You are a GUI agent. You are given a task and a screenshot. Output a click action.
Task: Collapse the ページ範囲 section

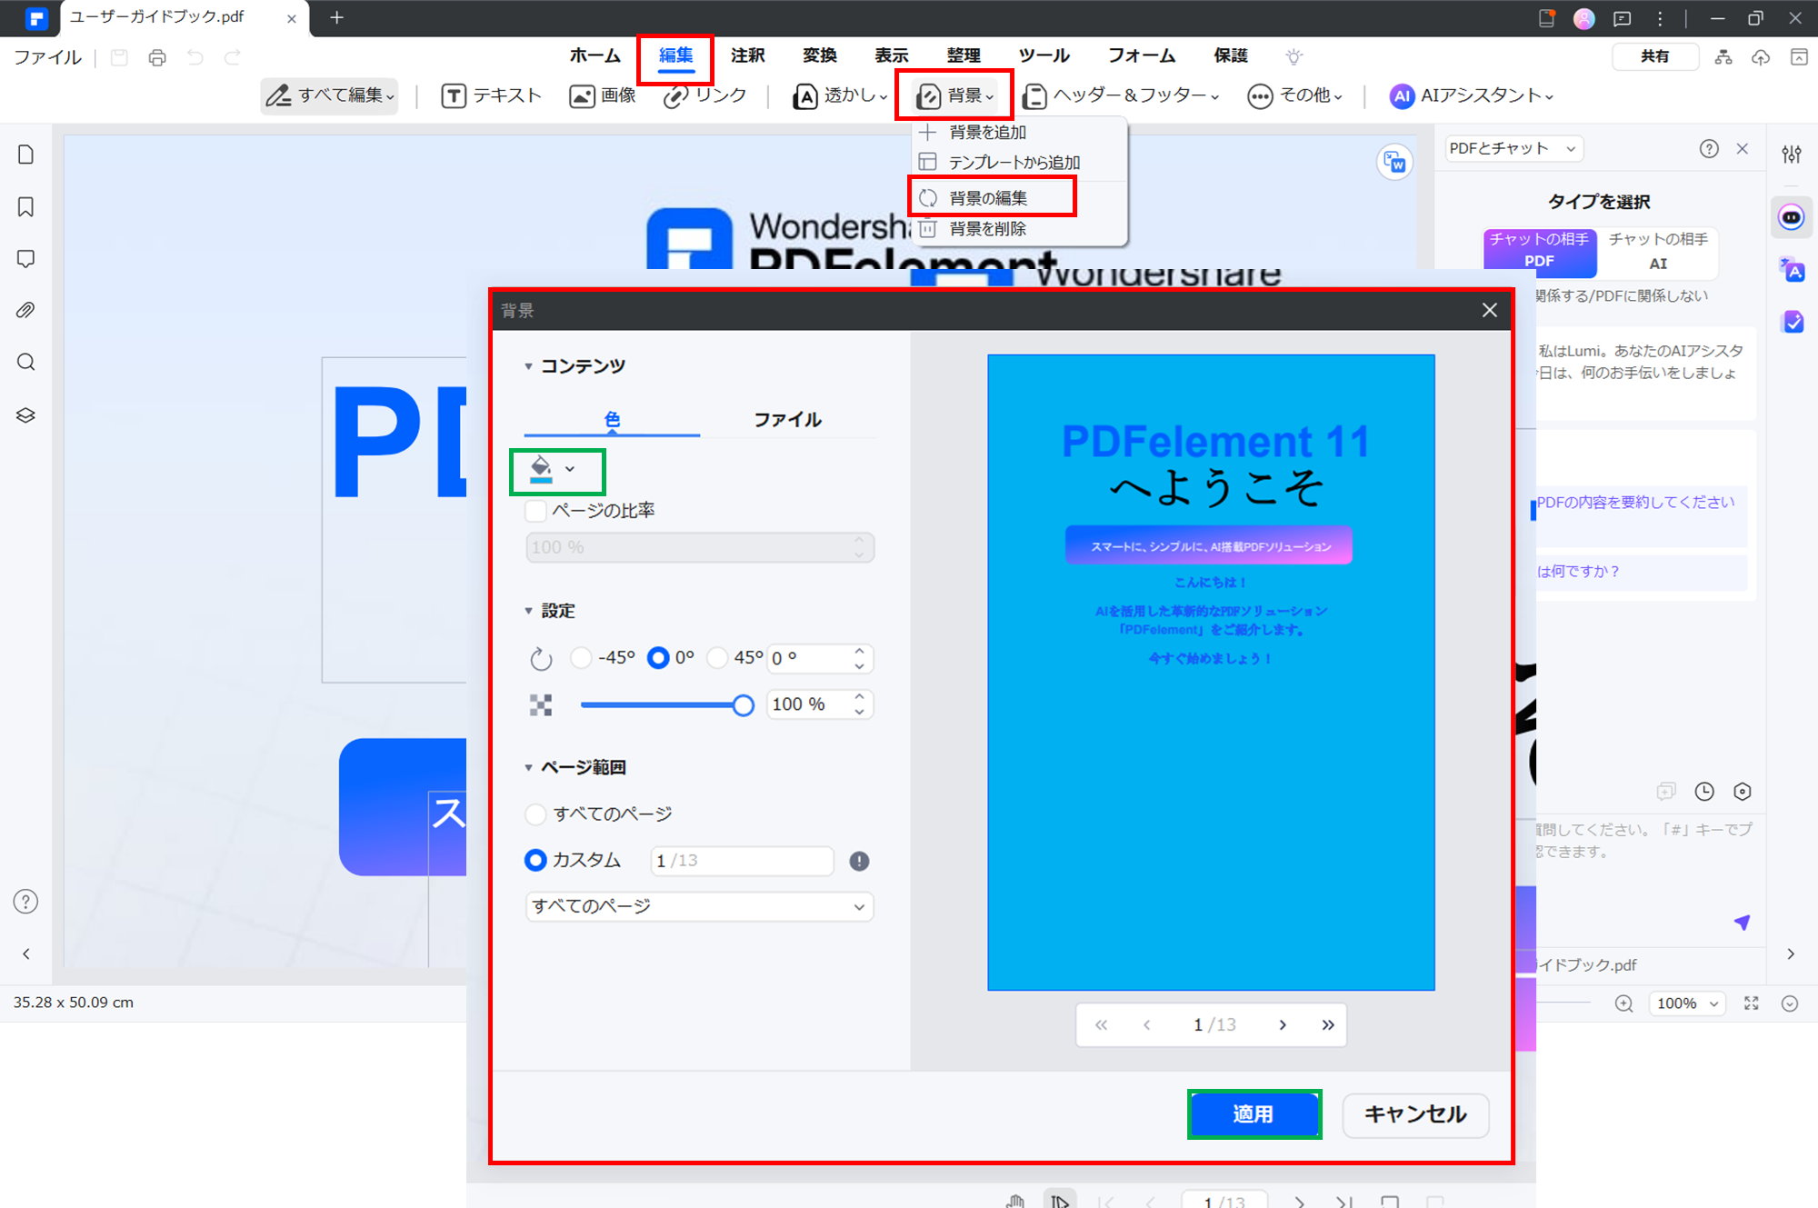[x=528, y=768]
